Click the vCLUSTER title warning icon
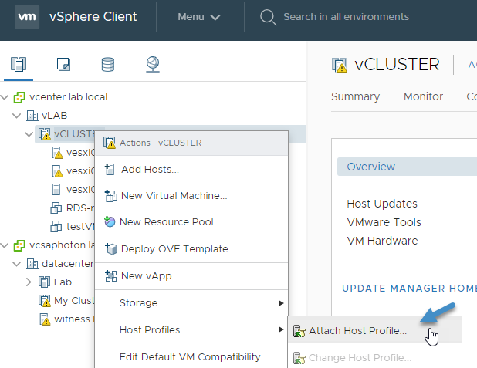The height and width of the screenshot is (368, 477). 339,65
